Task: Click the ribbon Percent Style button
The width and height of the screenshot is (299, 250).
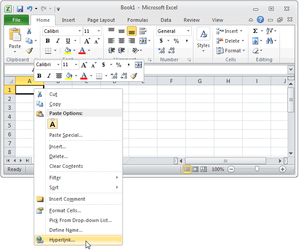Action: coord(176,41)
